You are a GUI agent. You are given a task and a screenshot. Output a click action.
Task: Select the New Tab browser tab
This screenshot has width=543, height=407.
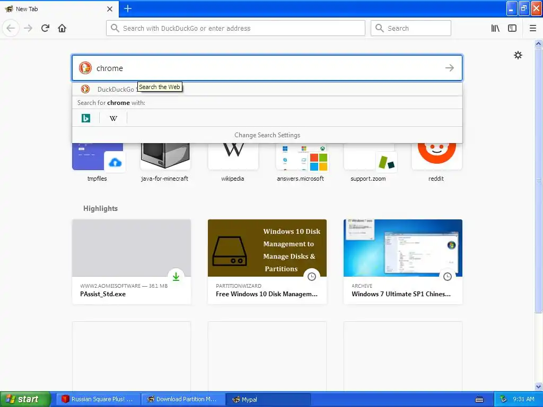click(59, 8)
